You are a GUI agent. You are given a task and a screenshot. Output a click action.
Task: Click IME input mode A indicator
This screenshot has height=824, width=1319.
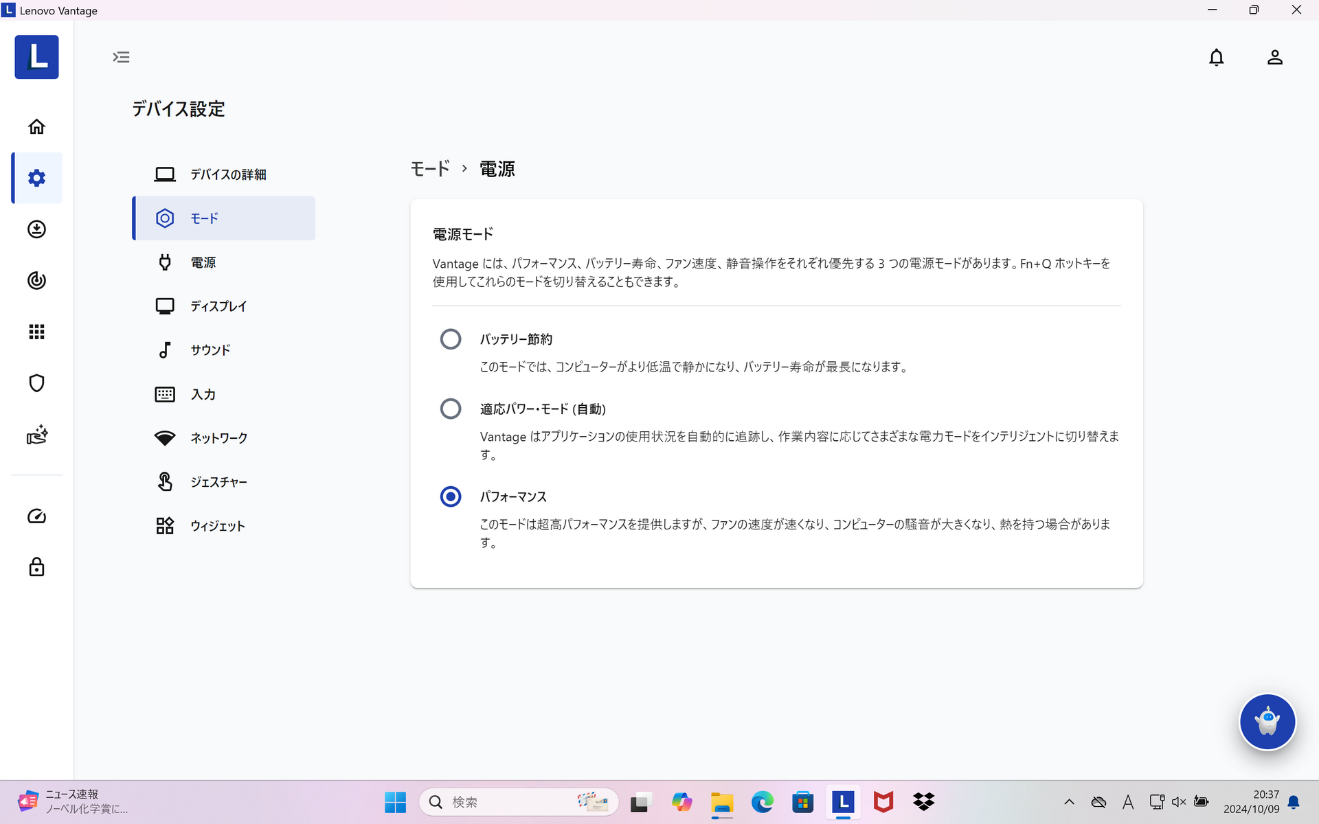(x=1128, y=802)
